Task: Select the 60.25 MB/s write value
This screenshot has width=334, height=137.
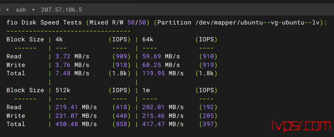Action: pos(161,65)
